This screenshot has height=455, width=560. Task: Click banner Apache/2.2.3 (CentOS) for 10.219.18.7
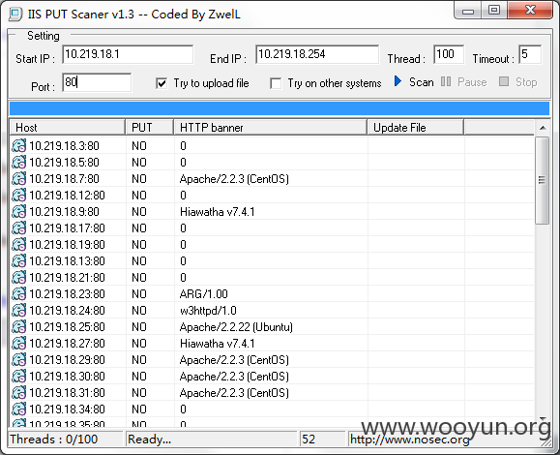coord(234,179)
